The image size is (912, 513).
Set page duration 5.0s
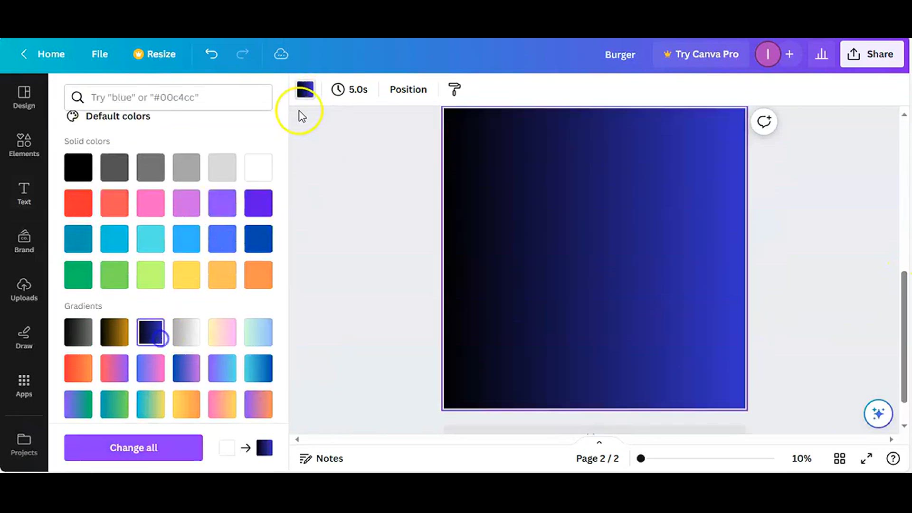(350, 89)
